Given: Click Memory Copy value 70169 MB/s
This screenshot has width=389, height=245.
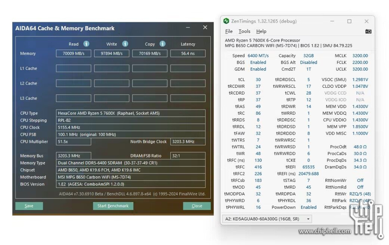Looking at the screenshot, I should pos(150,53).
